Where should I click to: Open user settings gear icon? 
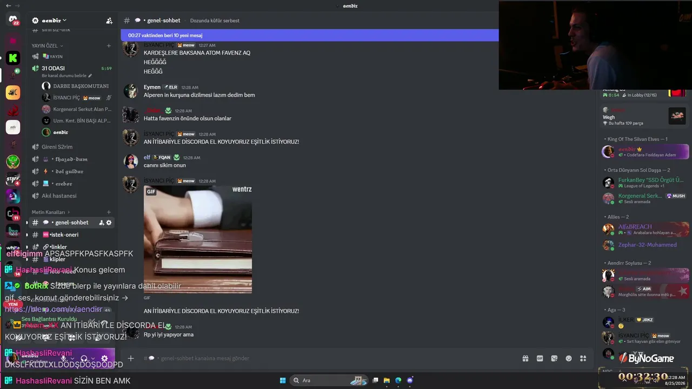point(104,358)
